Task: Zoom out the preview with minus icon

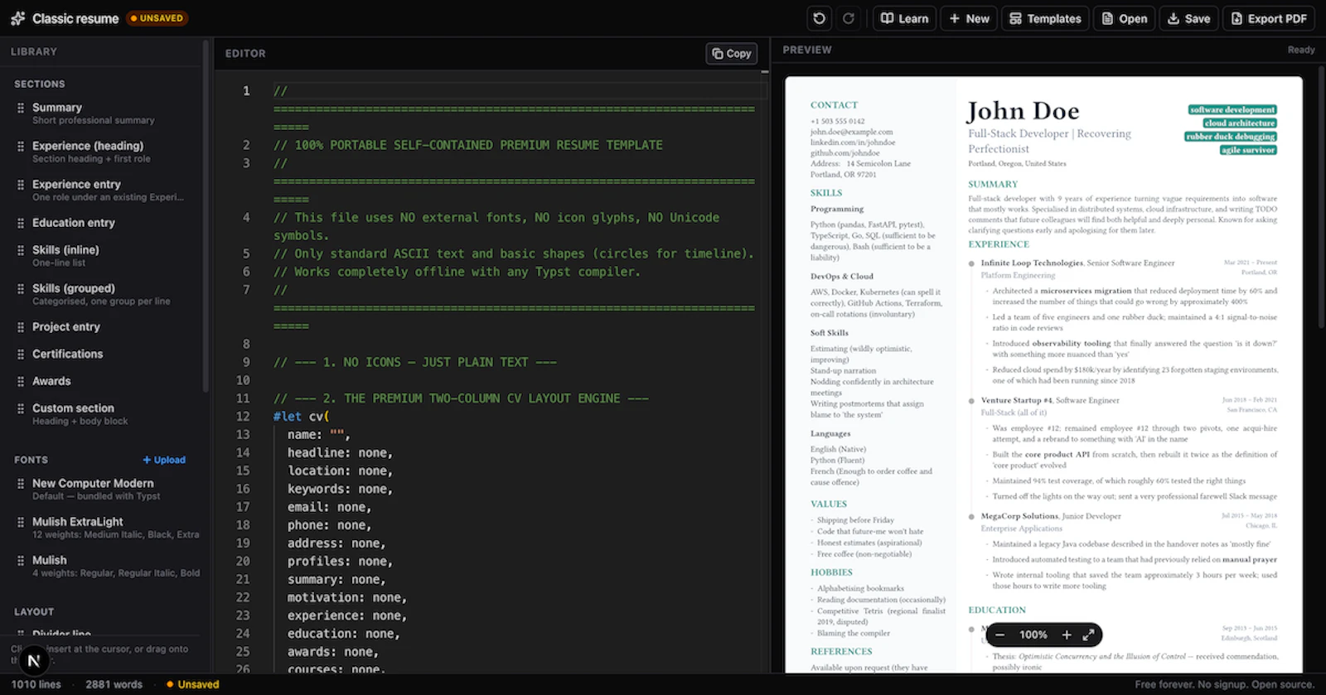Action: (1000, 635)
